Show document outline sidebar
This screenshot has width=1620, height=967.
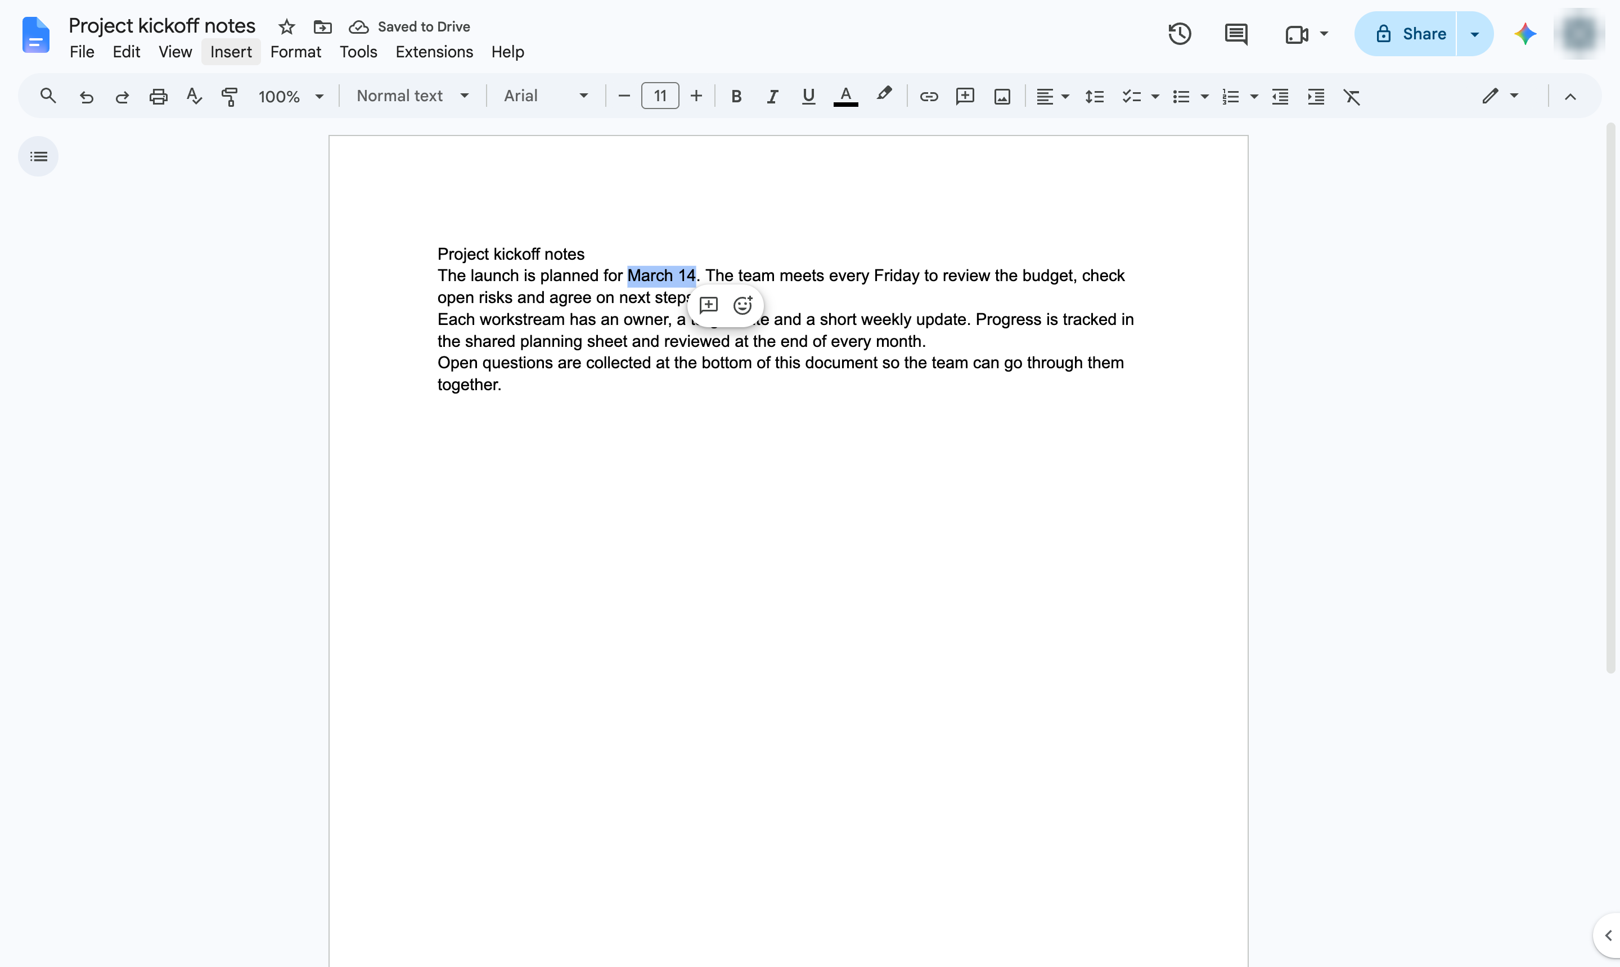(x=38, y=156)
